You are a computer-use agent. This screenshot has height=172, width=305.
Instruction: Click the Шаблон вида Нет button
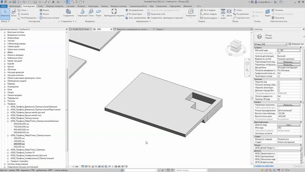(x=288, y=125)
